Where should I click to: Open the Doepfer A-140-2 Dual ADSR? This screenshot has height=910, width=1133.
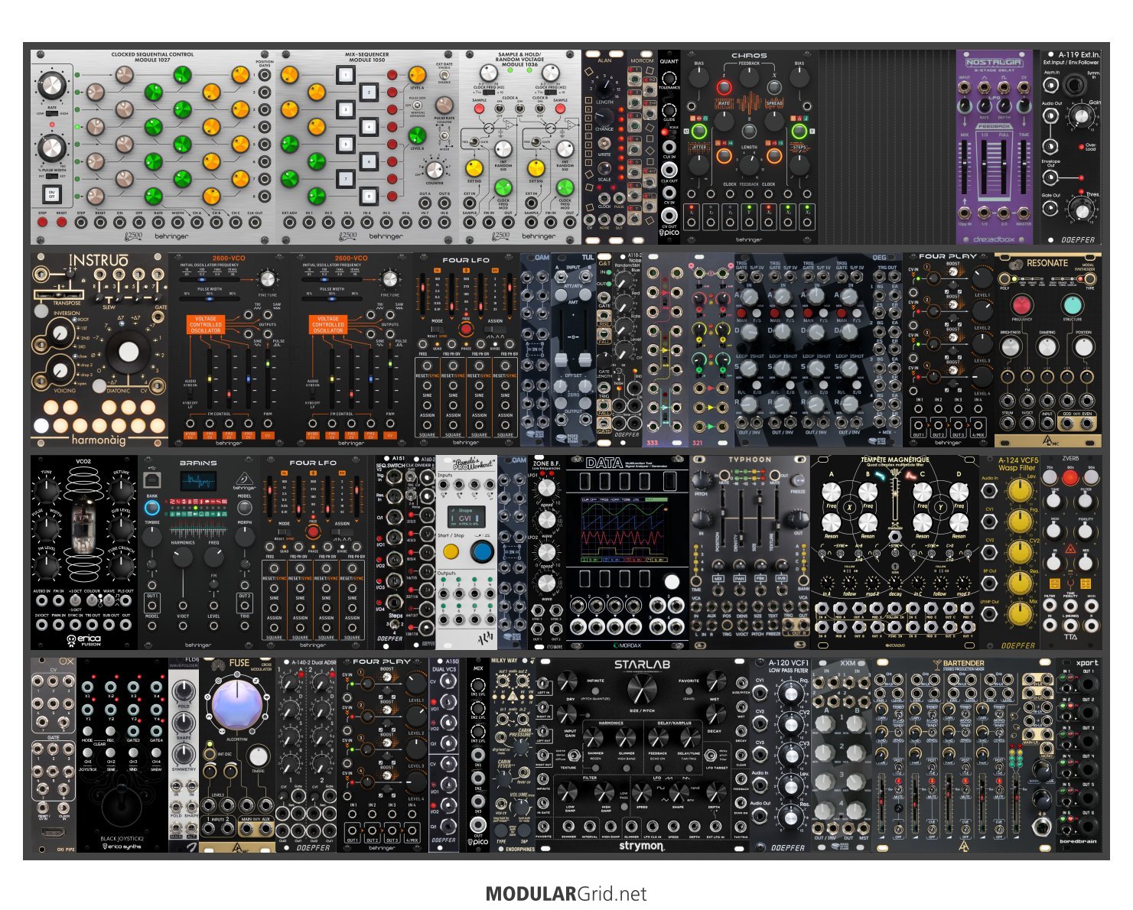[x=306, y=755]
